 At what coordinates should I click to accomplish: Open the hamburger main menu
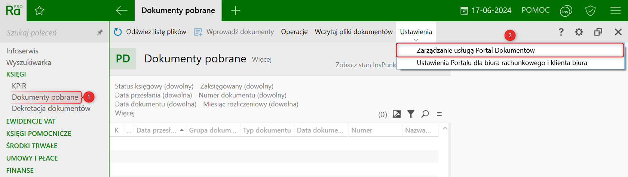[x=615, y=10]
